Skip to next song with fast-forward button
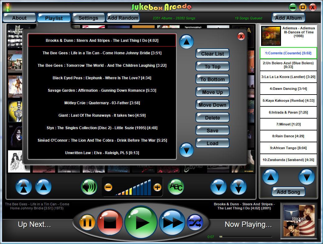Image resolution: width=323 pixels, height=244 pixels. click(172, 222)
